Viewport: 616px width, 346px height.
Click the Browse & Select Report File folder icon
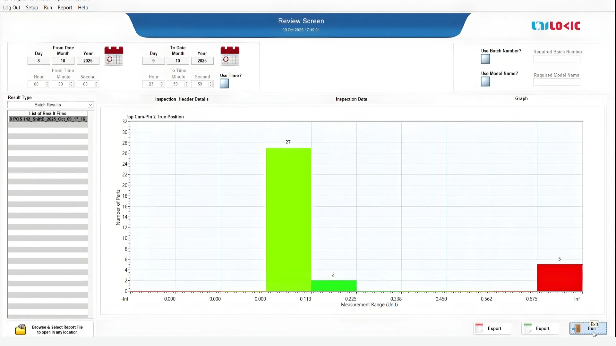pyautogui.click(x=21, y=329)
